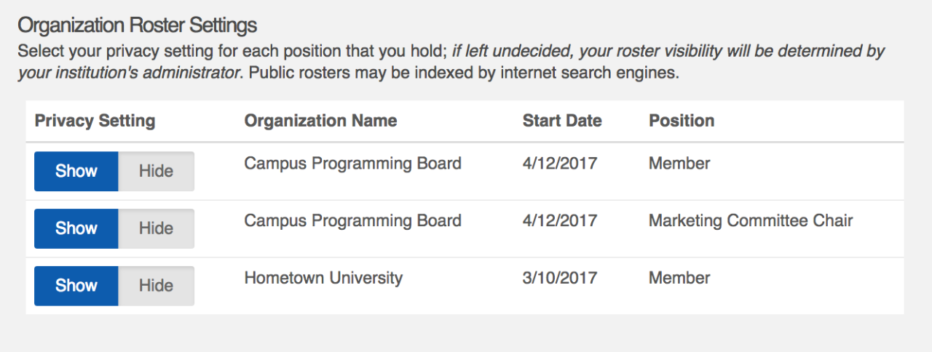Click Campus Programming Board in the Member row

click(352, 164)
